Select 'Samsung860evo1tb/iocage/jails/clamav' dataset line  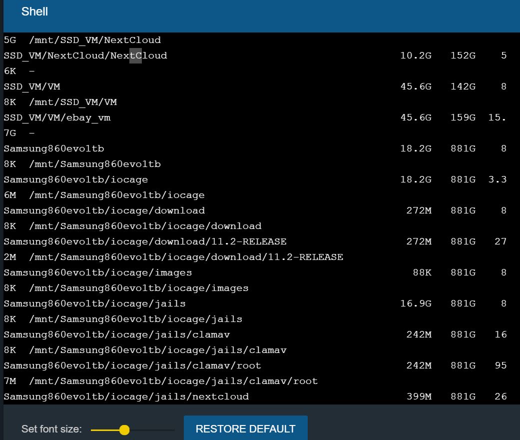[117, 334]
